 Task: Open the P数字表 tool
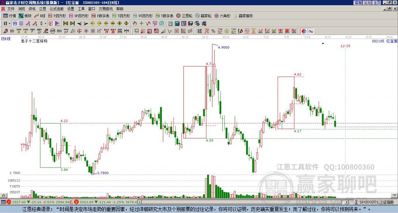[100, 16]
